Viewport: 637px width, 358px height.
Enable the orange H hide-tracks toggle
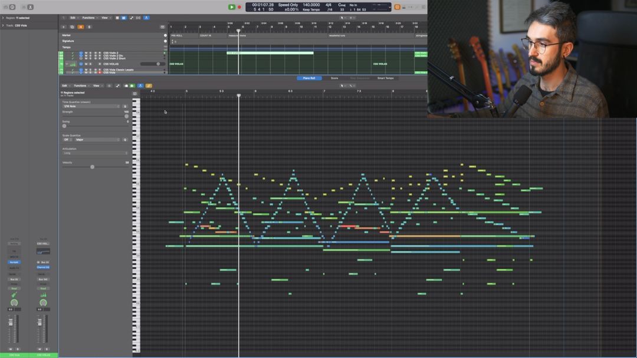pos(81,27)
